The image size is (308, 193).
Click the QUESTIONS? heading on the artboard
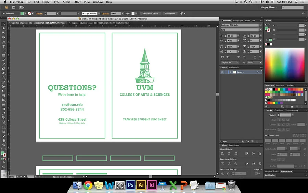pyautogui.click(x=72, y=88)
